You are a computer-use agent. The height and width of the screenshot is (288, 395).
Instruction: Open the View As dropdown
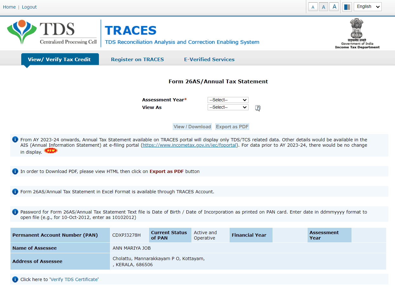[x=228, y=107]
